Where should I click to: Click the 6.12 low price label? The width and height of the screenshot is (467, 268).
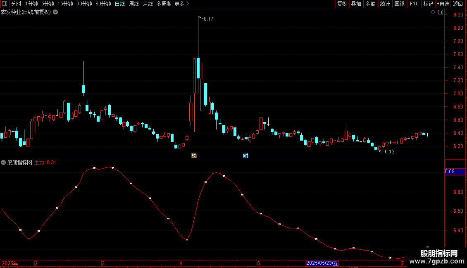(x=390, y=152)
